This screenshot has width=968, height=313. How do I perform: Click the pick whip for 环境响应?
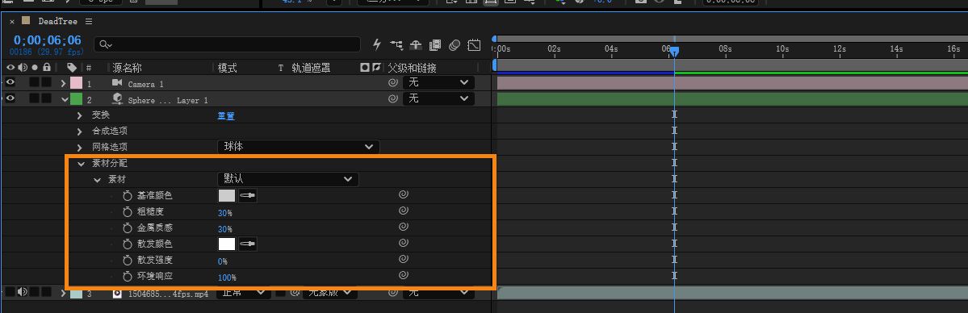pos(403,275)
